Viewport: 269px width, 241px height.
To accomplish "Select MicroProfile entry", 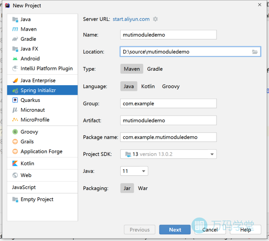I will tap(42, 120).
